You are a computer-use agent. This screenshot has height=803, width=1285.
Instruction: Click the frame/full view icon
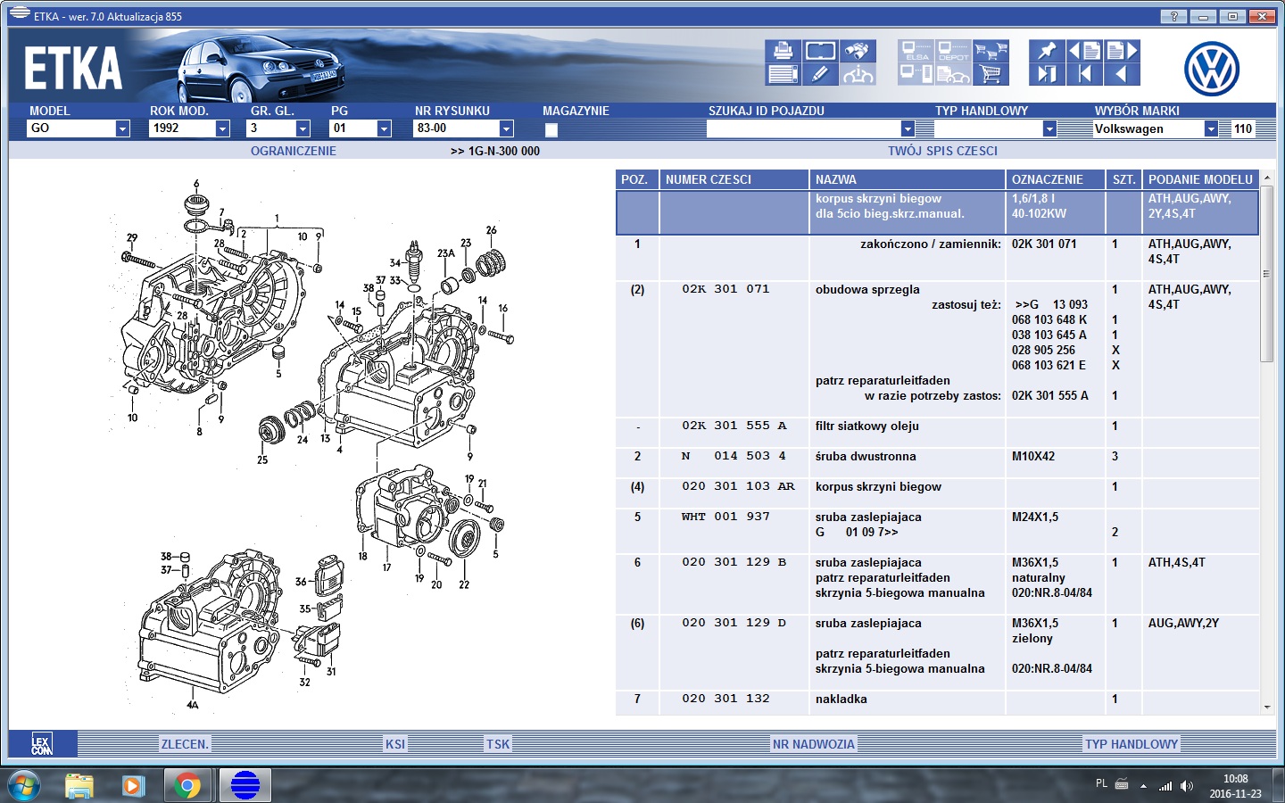point(820,51)
